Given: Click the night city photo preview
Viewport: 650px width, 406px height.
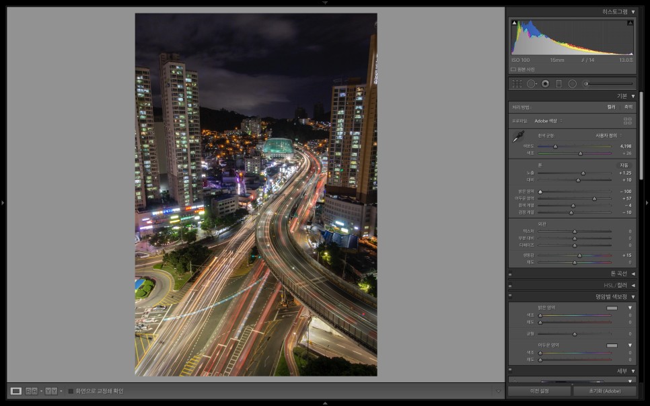Looking at the screenshot, I should pyautogui.click(x=256, y=195).
